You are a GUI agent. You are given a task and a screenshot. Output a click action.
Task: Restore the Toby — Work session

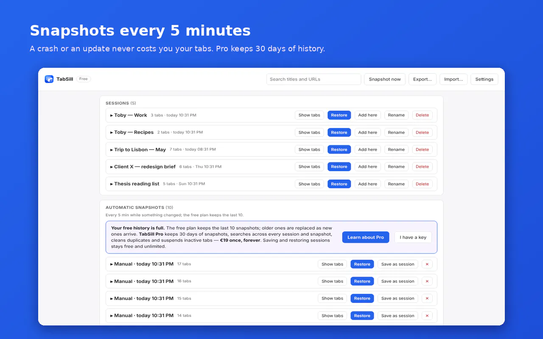pyautogui.click(x=339, y=115)
